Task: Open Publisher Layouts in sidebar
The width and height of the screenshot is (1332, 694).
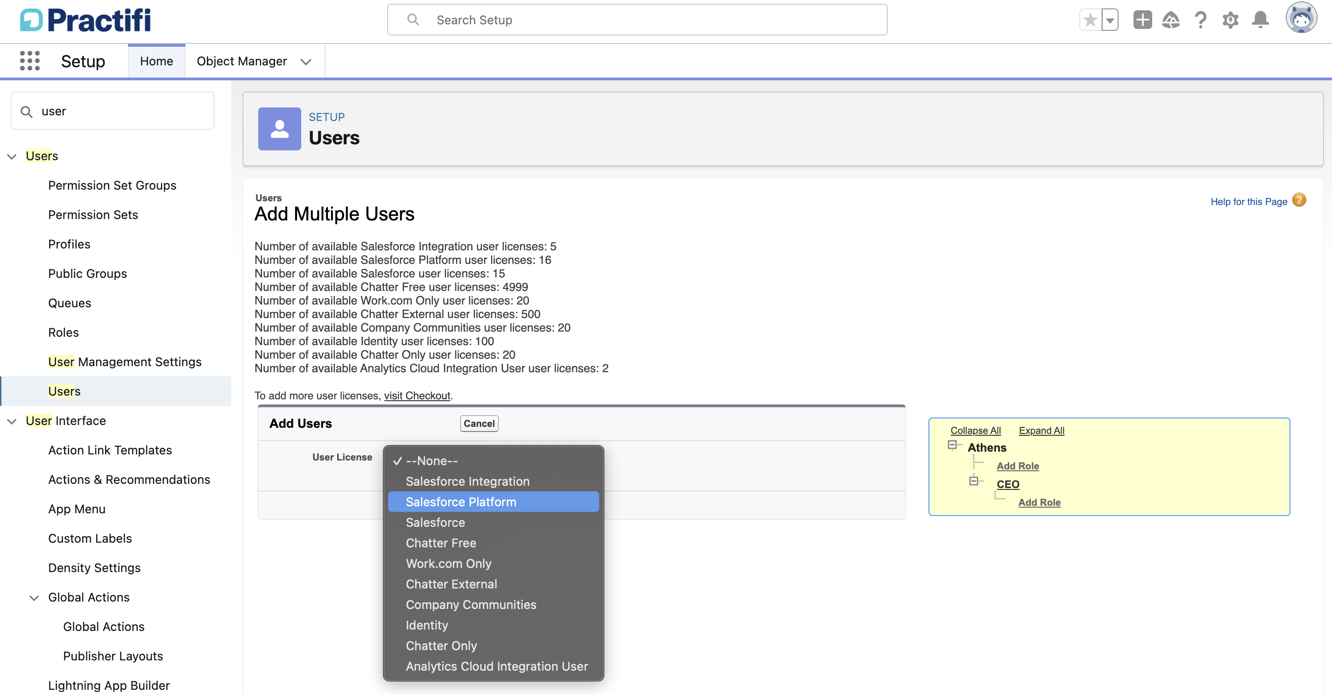Action: click(113, 656)
